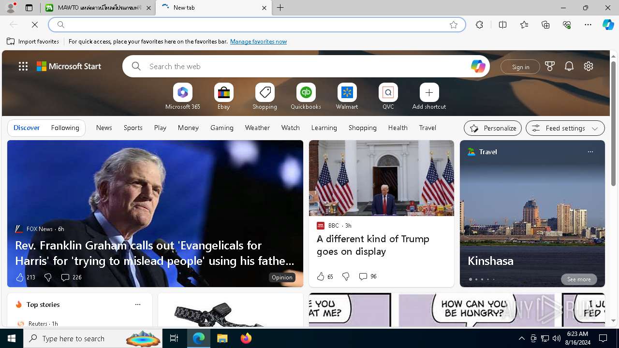Image resolution: width=619 pixels, height=348 pixels.
Task: Click the Sign in button
Action: (x=520, y=67)
